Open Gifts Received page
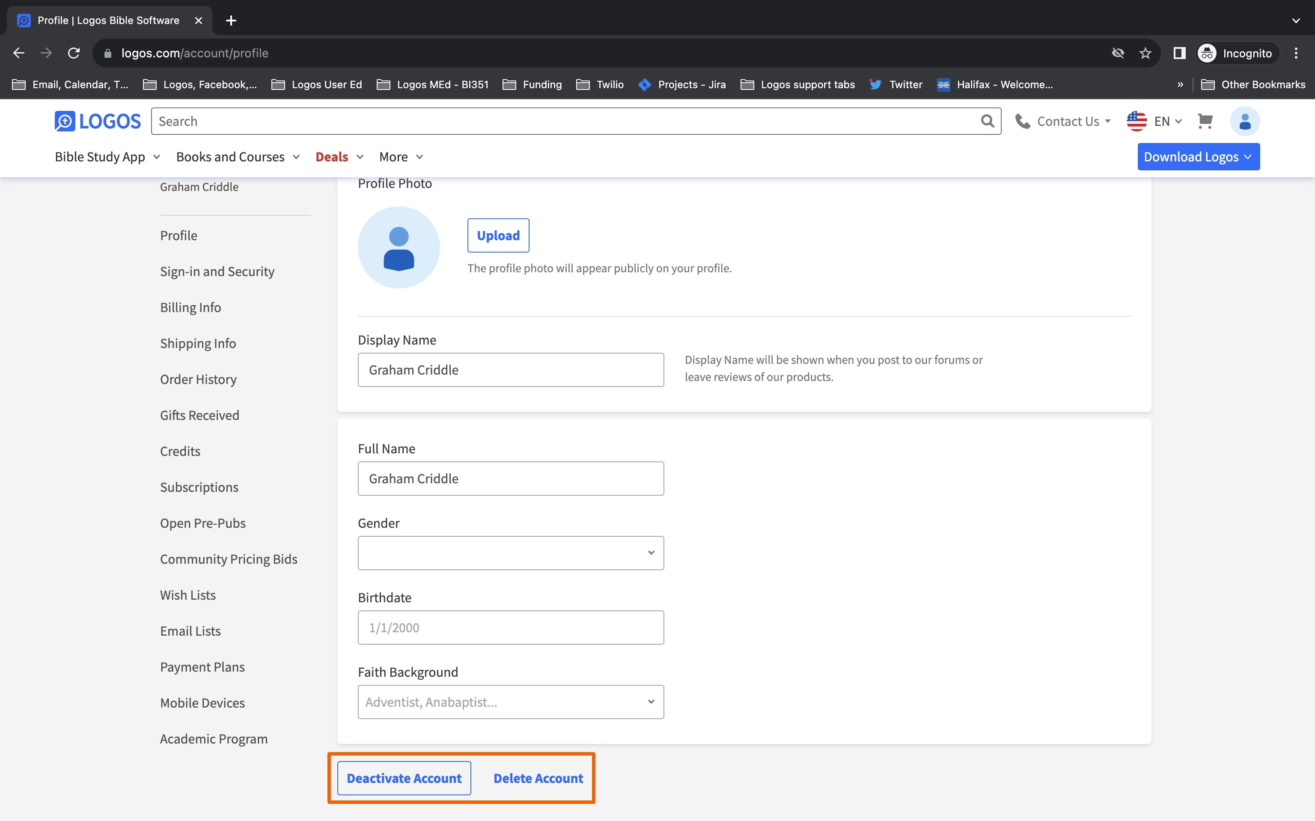 tap(200, 415)
